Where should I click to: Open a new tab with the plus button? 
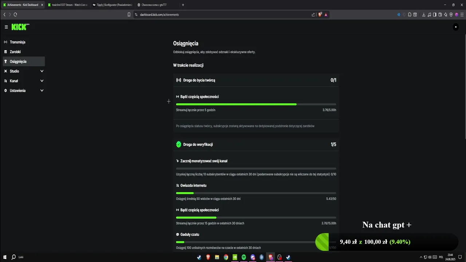click(x=183, y=5)
